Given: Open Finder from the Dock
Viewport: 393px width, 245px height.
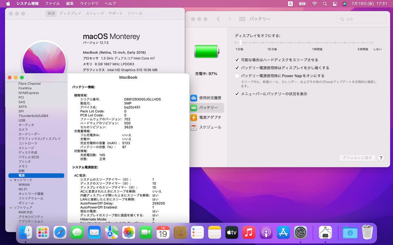Looking at the screenshot, I should (25, 233).
